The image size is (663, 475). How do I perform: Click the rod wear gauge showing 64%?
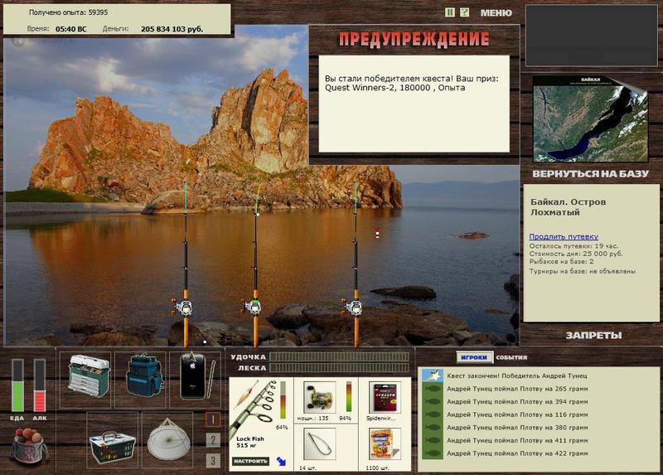click(283, 400)
